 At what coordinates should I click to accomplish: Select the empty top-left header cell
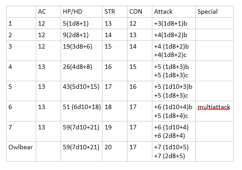21,12
